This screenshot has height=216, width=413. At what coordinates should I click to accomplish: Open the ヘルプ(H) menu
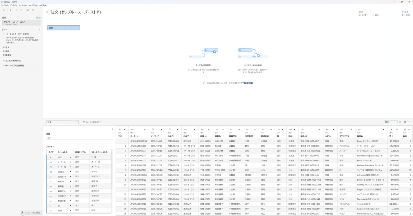click(x=43, y=5)
